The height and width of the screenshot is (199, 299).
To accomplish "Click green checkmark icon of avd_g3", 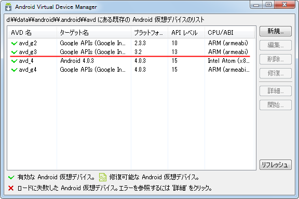I will (x=15, y=52).
